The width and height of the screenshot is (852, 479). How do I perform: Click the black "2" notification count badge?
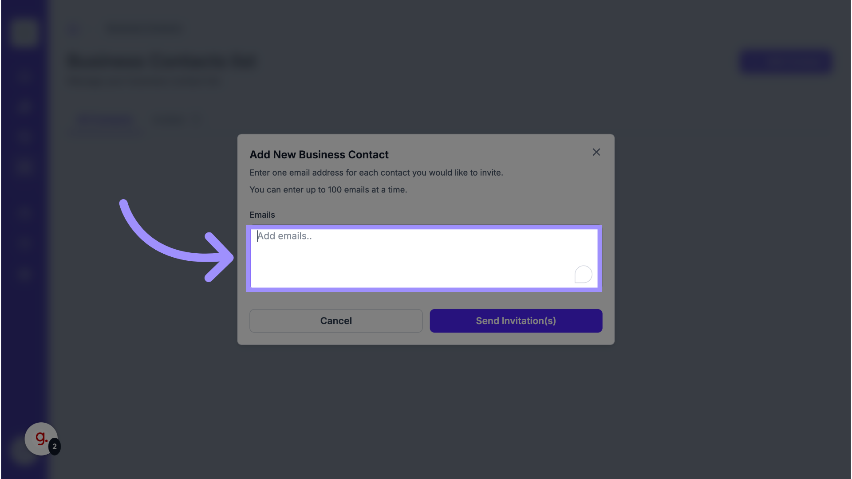(x=55, y=446)
